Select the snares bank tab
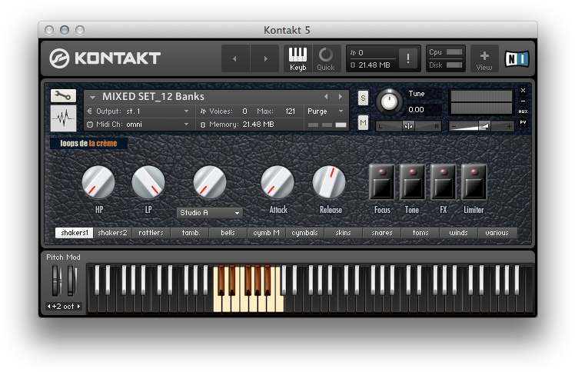 coord(381,233)
